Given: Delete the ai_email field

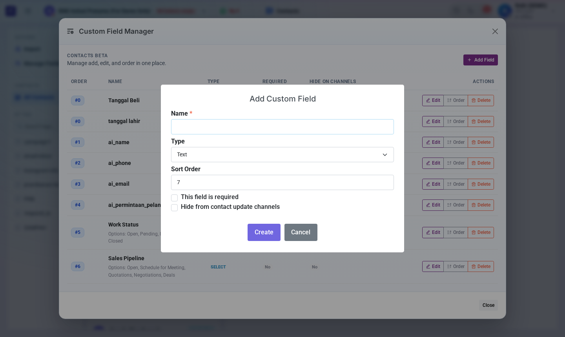Looking at the screenshot, I should pyautogui.click(x=481, y=184).
